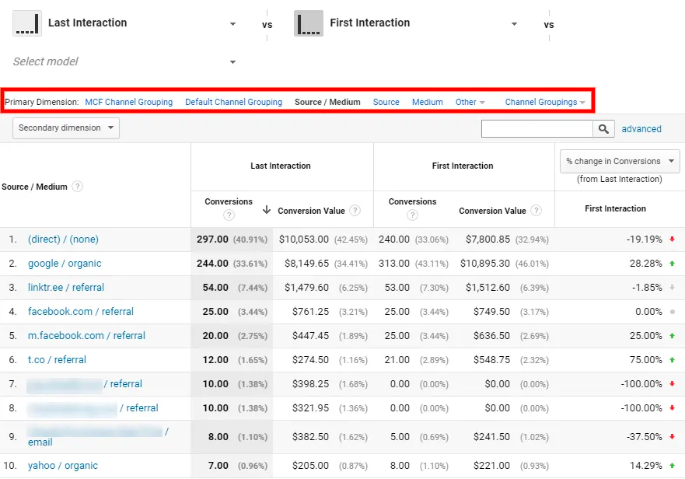Viewport: 685px width, 479px height.
Task: Select Source / Medium primary dimension
Action: tap(327, 103)
